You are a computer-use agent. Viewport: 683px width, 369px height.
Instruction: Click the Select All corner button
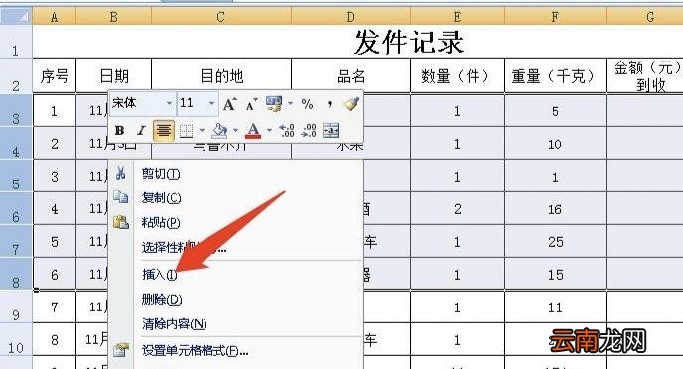(16, 16)
